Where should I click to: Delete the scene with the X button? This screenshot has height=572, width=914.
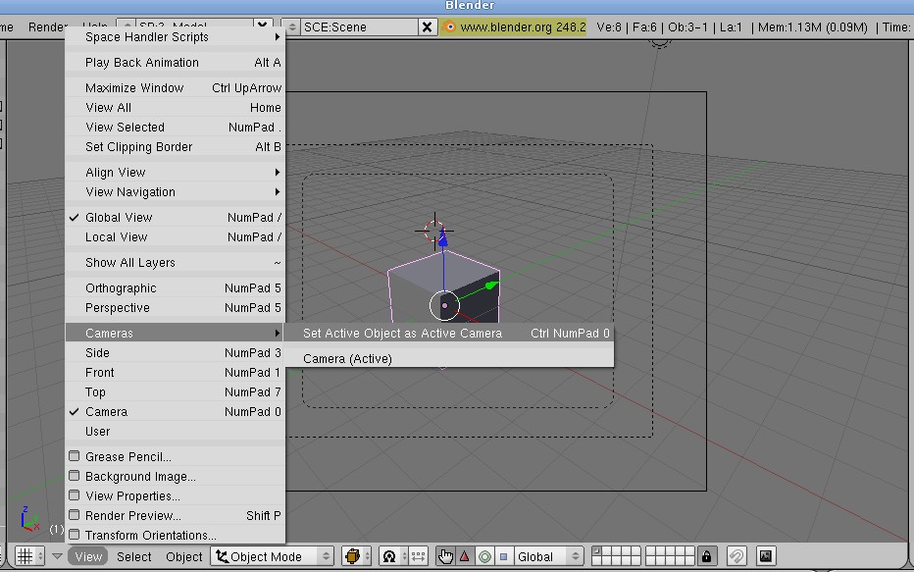coord(427,26)
